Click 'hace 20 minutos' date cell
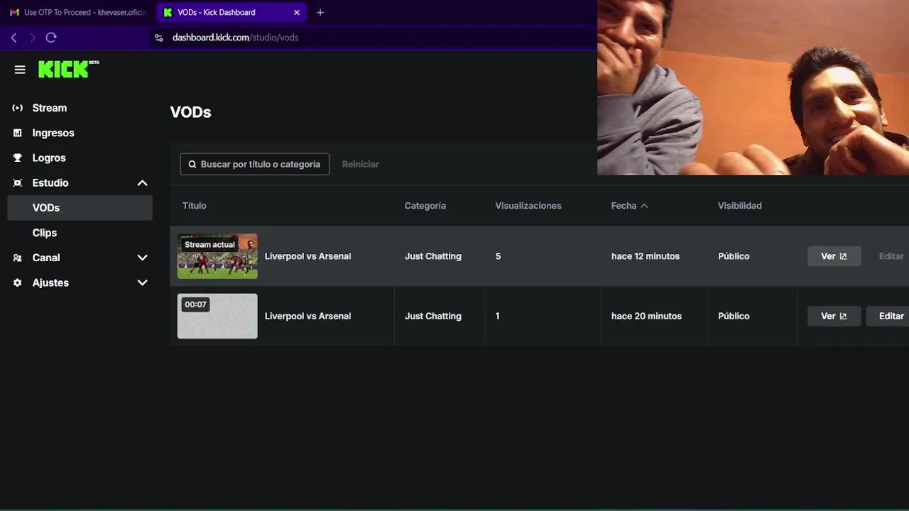909x511 pixels. coord(646,316)
